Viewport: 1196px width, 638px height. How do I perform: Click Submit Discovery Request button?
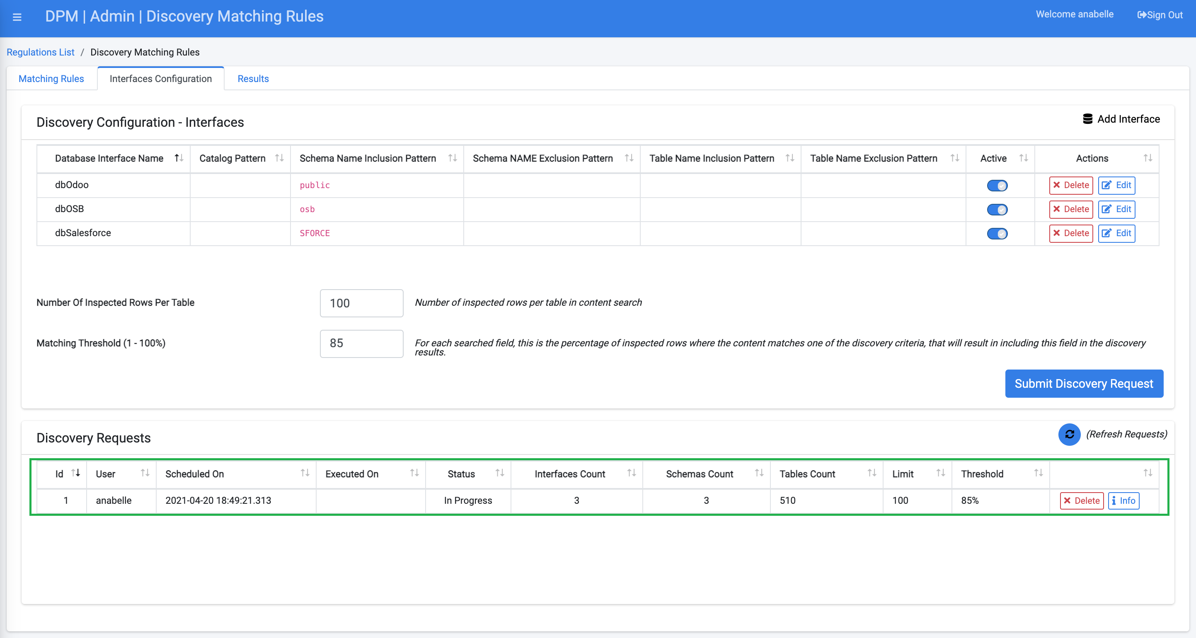tap(1084, 384)
